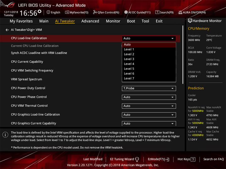Select CPU VRM Thermal Control label
226x169 pixels.
29,106
